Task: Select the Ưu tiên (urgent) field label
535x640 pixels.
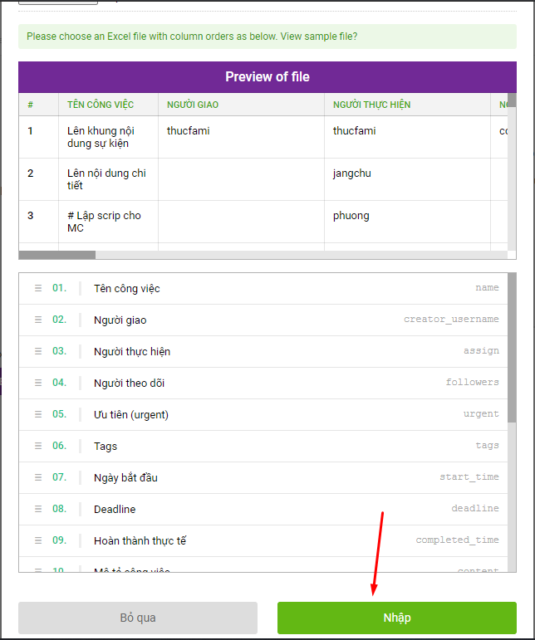Action: 131,415
